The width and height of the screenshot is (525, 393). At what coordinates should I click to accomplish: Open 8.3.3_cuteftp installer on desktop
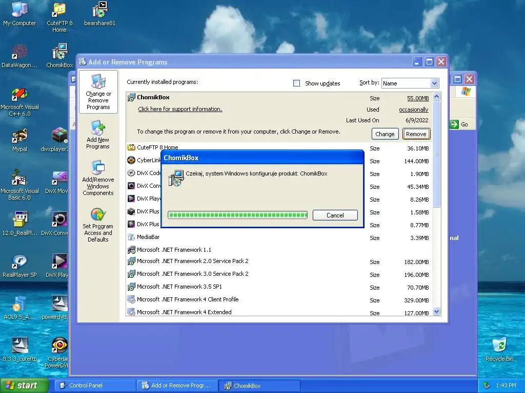pyautogui.click(x=19, y=350)
